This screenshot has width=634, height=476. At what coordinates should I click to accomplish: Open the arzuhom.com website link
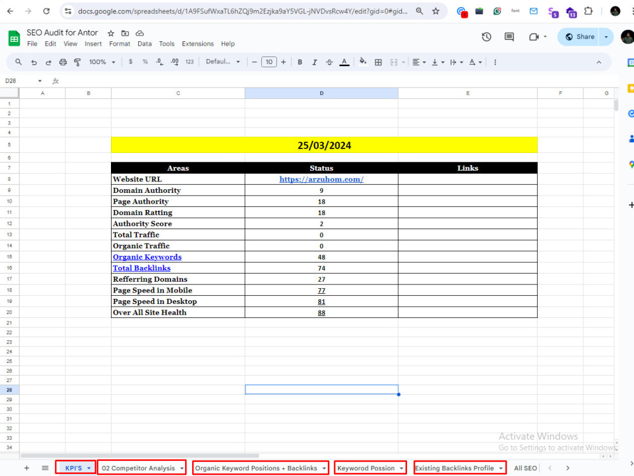coord(321,180)
